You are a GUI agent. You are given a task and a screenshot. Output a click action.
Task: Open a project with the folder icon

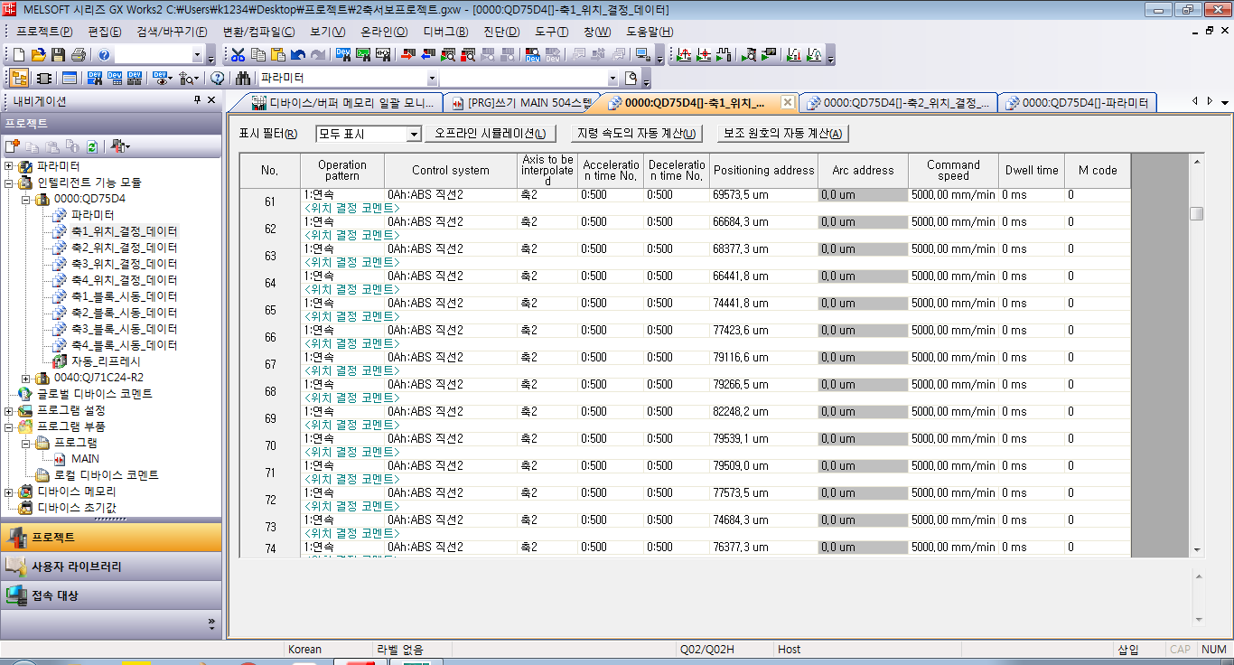coord(38,55)
